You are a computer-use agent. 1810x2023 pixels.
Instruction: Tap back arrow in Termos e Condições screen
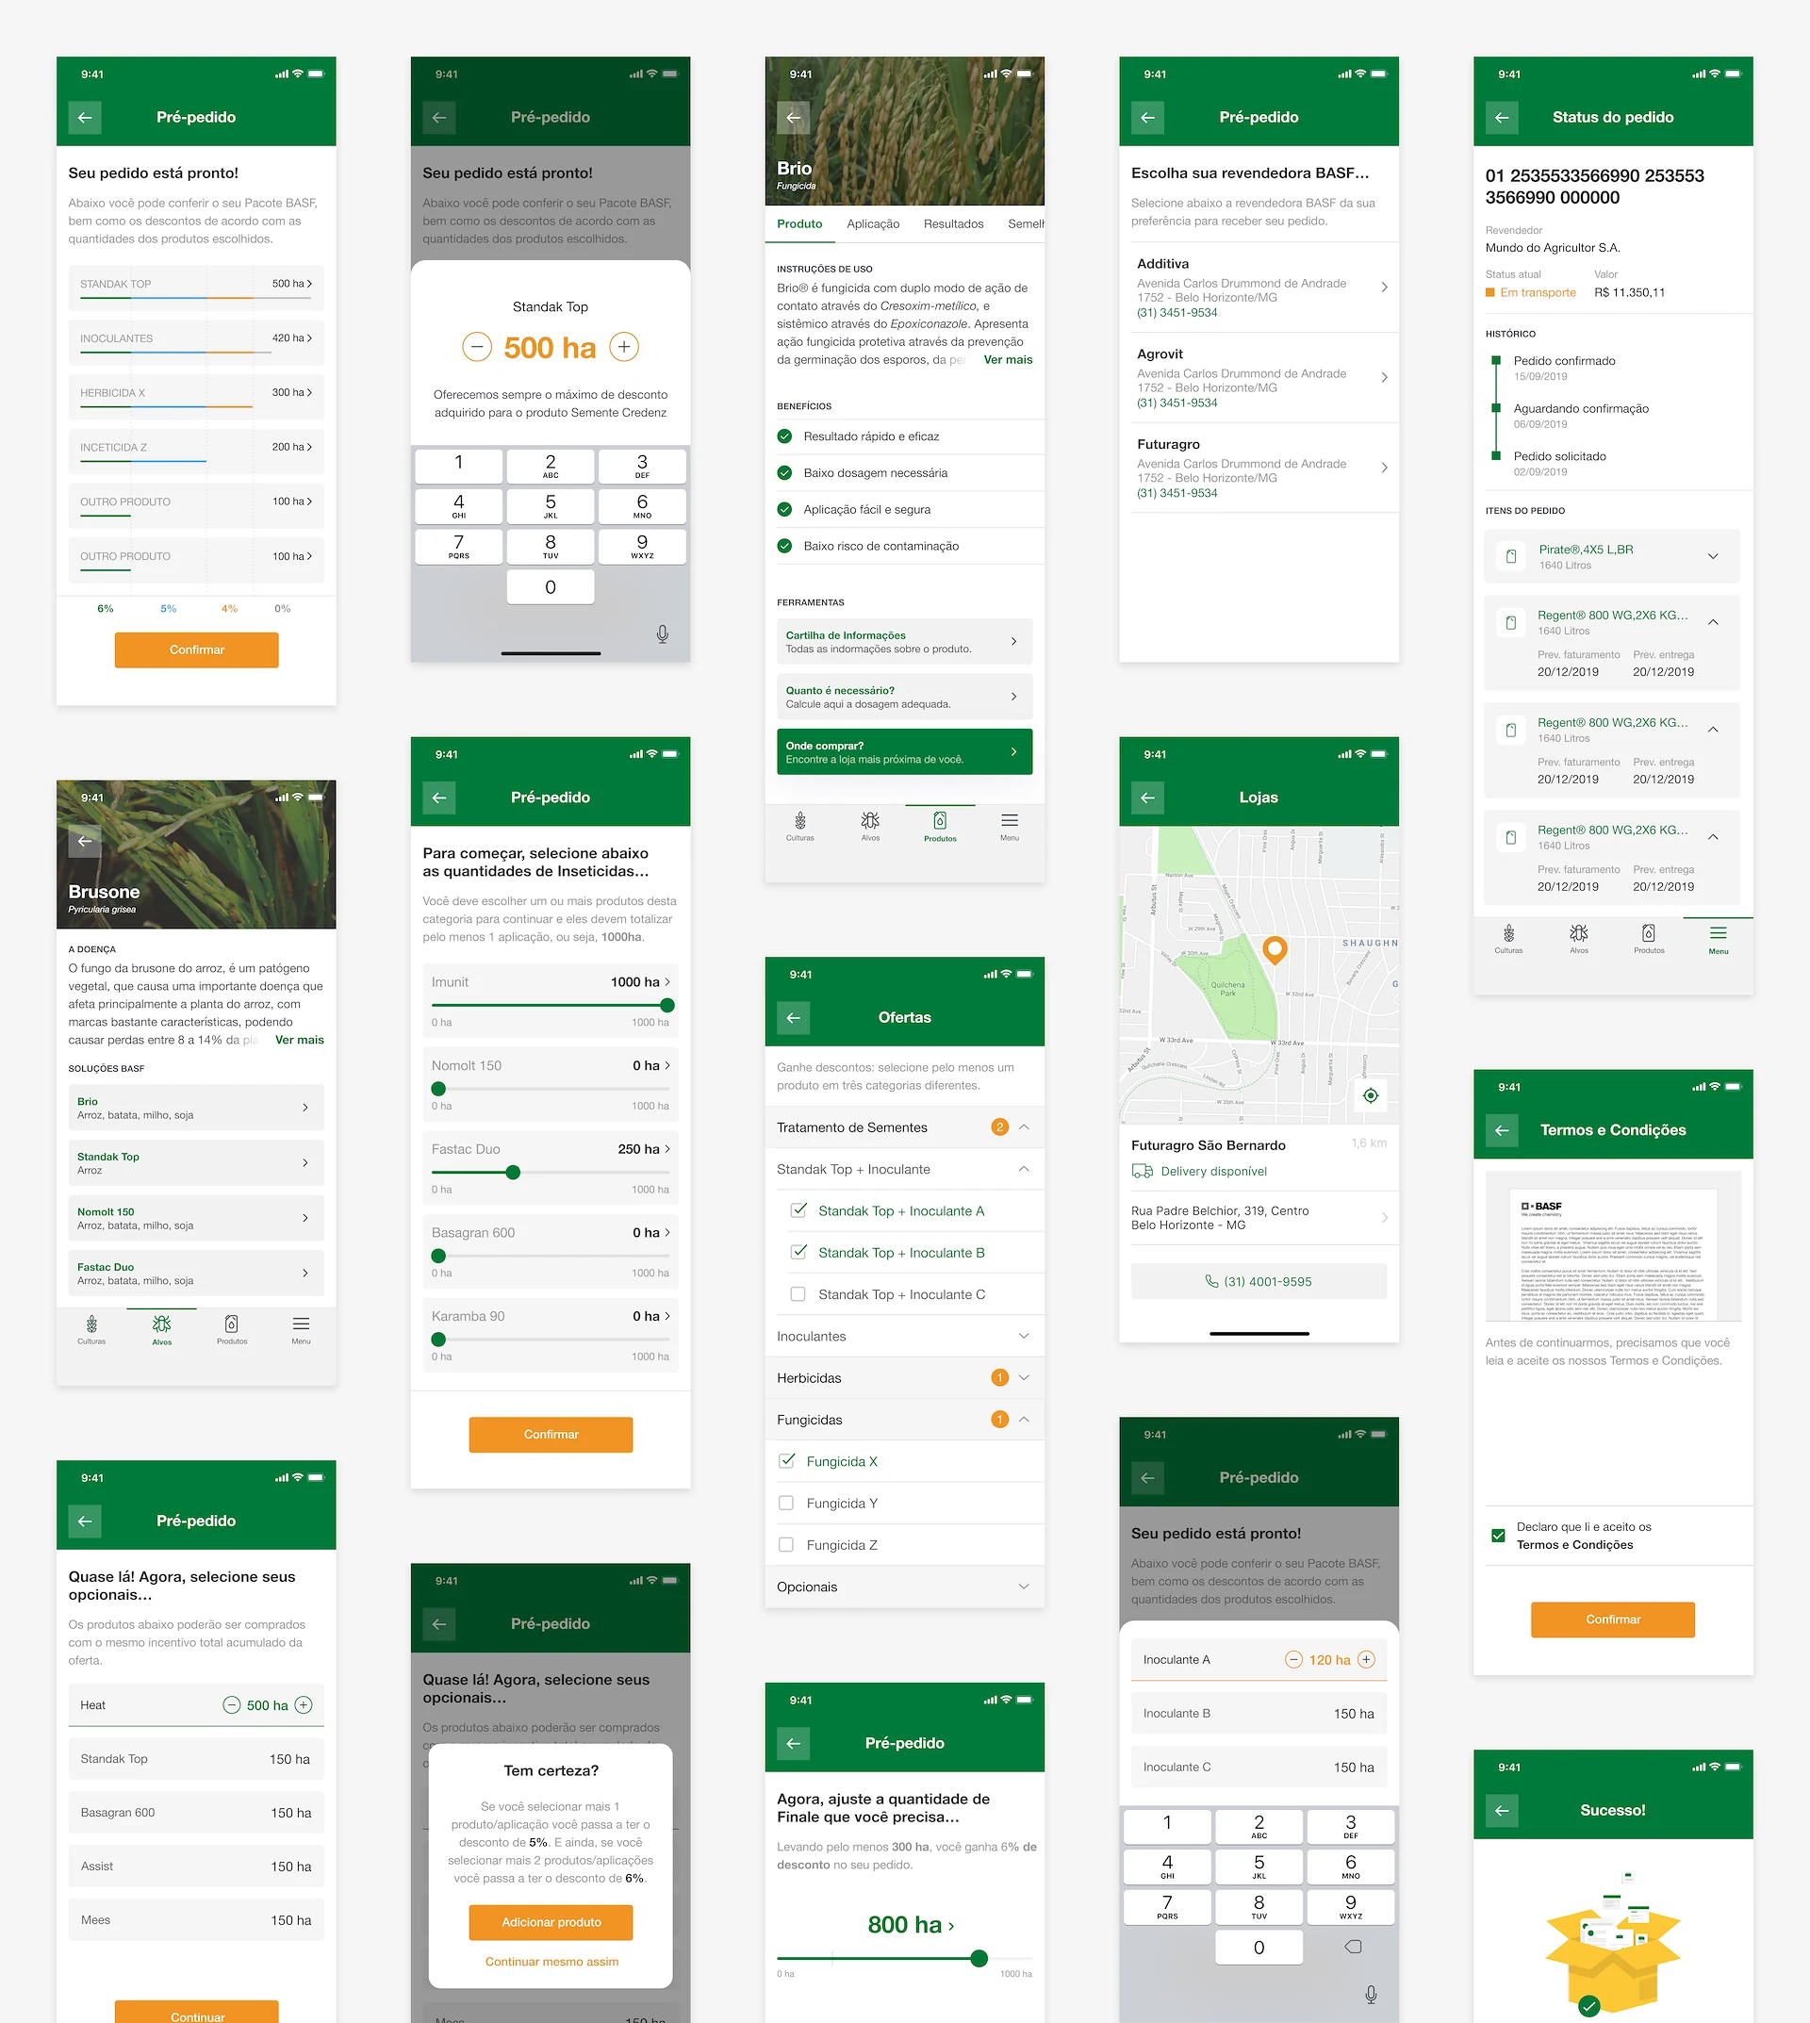[x=1502, y=1130]
